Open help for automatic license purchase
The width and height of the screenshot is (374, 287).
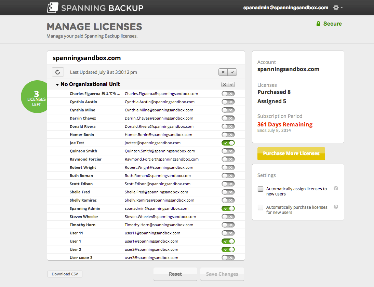tap(336, 207)
